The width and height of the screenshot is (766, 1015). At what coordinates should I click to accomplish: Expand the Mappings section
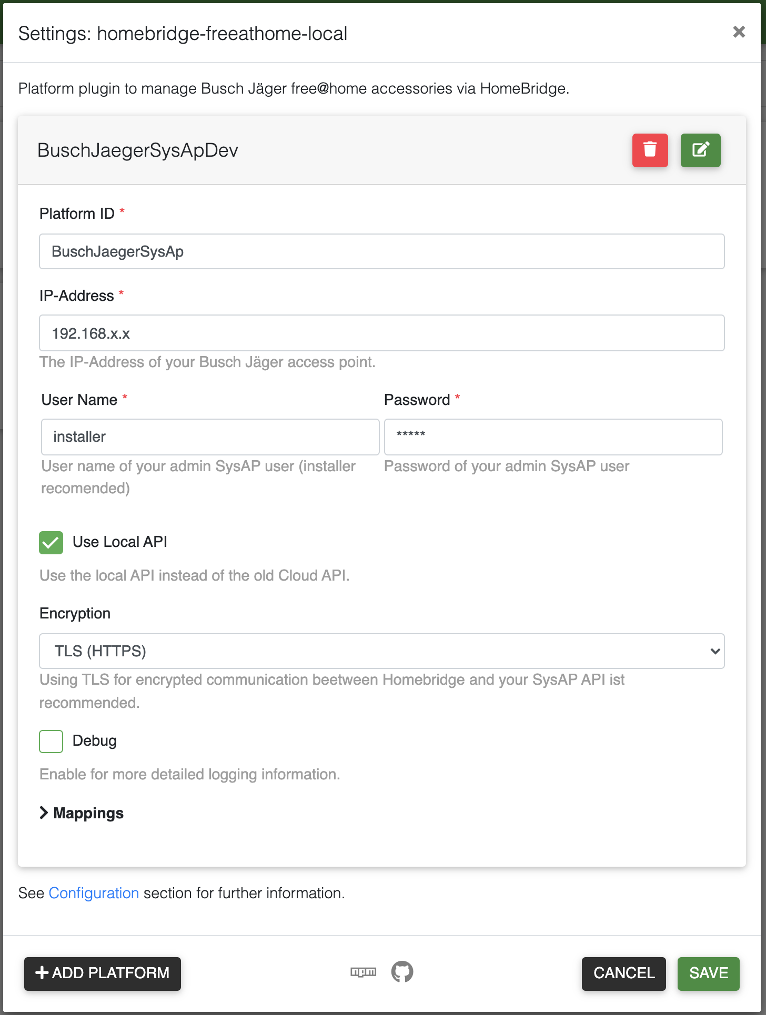[x=82, y=813]
